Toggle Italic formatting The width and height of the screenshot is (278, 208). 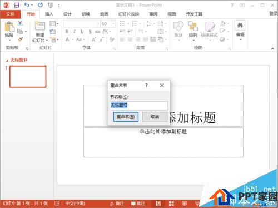point(75,32)
